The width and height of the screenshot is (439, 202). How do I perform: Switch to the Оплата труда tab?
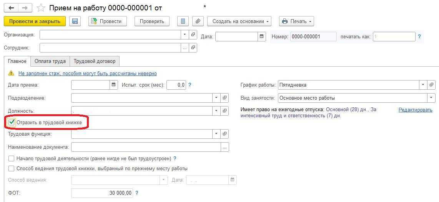50,61
